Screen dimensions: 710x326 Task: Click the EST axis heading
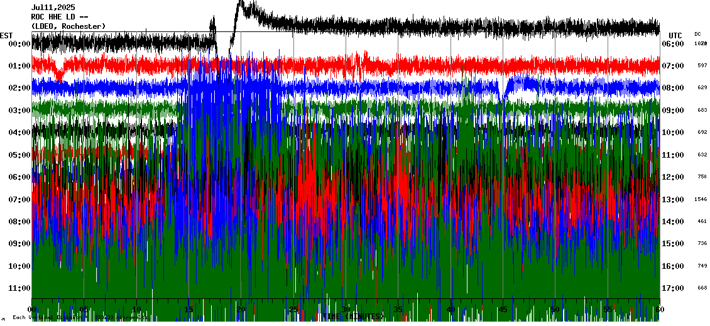point(6,35)
